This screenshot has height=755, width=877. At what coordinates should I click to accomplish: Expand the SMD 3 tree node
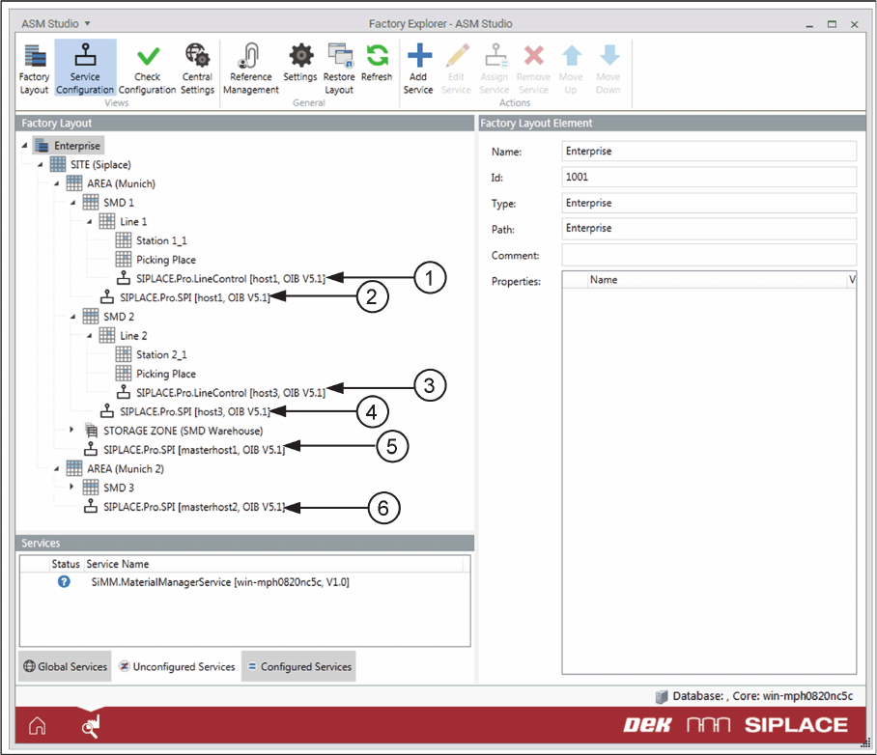coord(71,488)
